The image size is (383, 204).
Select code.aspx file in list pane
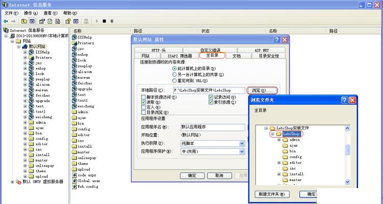(x=84, y=175)
